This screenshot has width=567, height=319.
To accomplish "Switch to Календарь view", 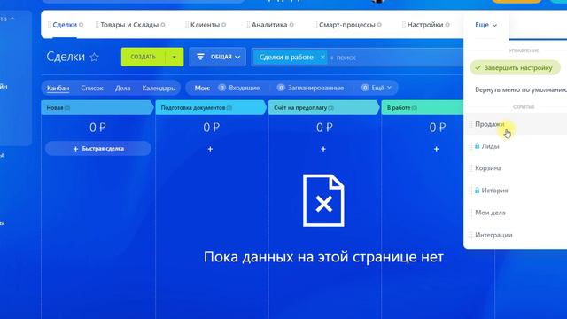I will pos(159,88).
